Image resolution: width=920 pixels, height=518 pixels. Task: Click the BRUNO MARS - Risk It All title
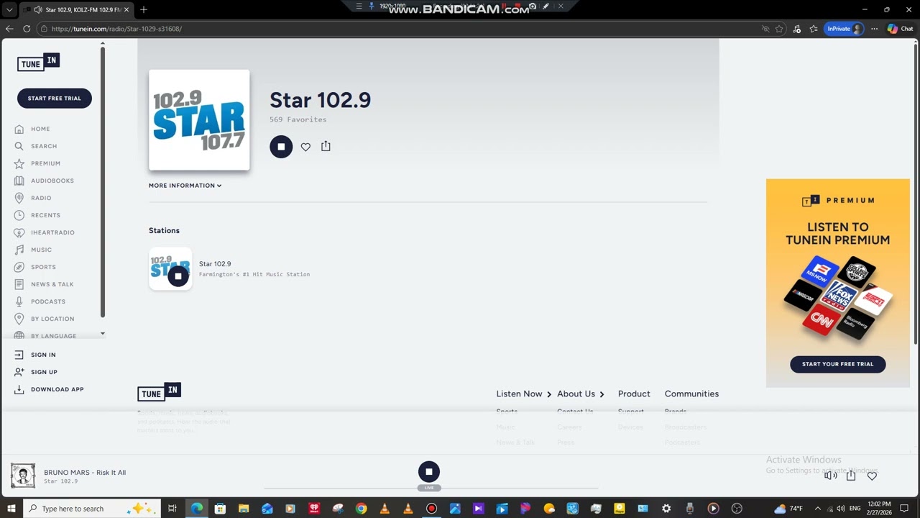point(85,473)
